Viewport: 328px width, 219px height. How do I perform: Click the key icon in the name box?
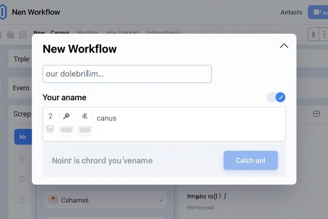point(66,116)
